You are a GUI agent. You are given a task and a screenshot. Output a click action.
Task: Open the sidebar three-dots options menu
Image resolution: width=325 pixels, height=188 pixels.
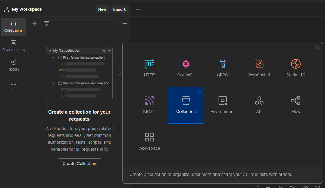point(124,23)
